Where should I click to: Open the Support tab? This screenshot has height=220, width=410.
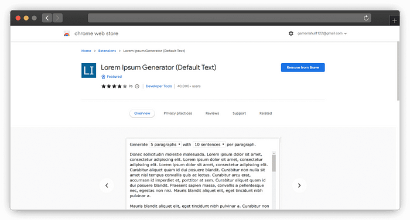(239, 114)
